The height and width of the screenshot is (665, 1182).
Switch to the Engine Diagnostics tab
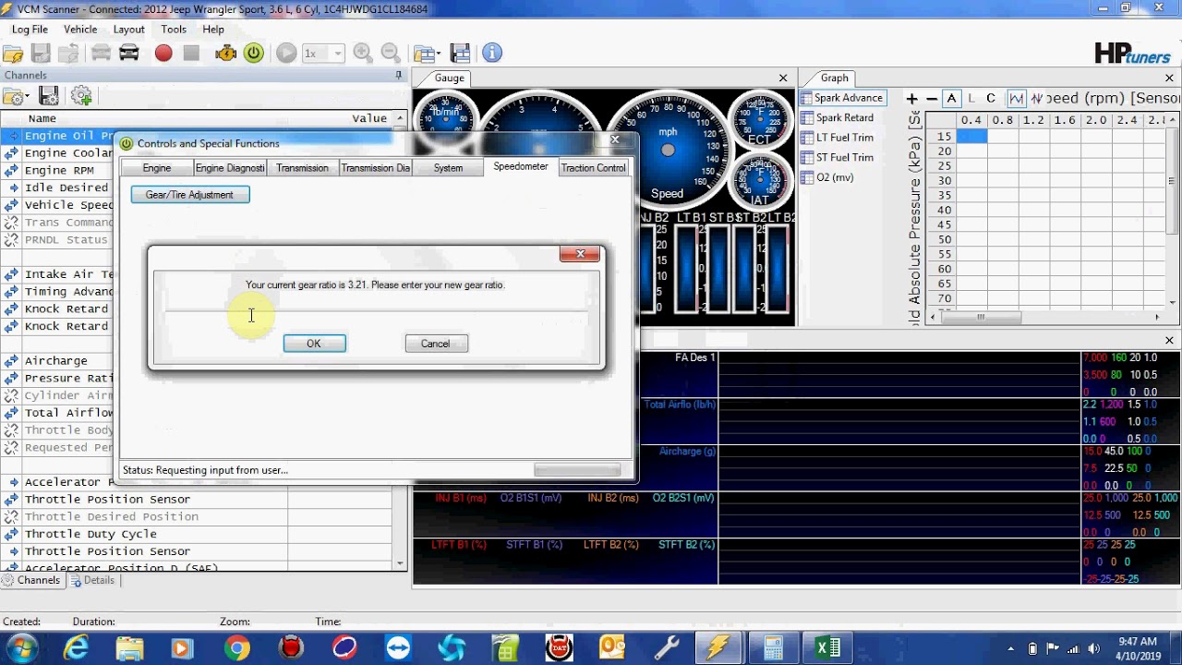coord(230,168)
